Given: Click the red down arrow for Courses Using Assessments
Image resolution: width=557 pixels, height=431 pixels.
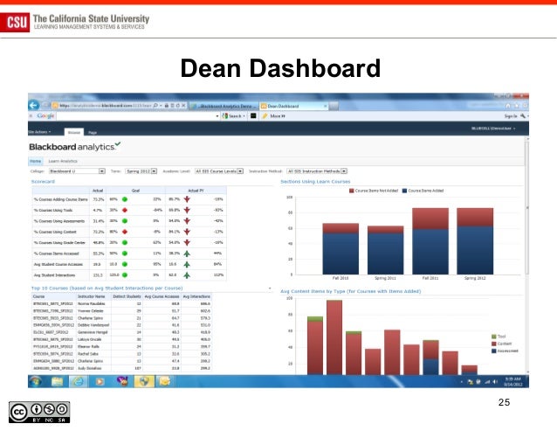Looking at the screenshot, I should point(187,221).
